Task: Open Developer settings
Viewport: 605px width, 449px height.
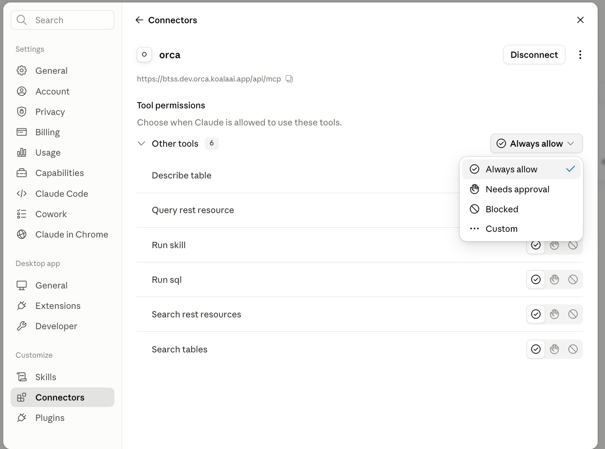Action: point(62,326)
